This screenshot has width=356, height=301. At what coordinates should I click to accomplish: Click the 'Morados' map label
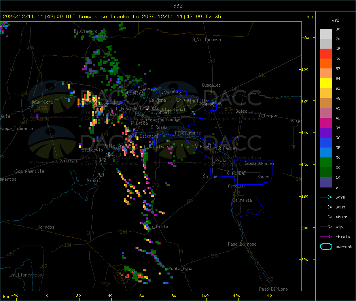coord(46,227)
